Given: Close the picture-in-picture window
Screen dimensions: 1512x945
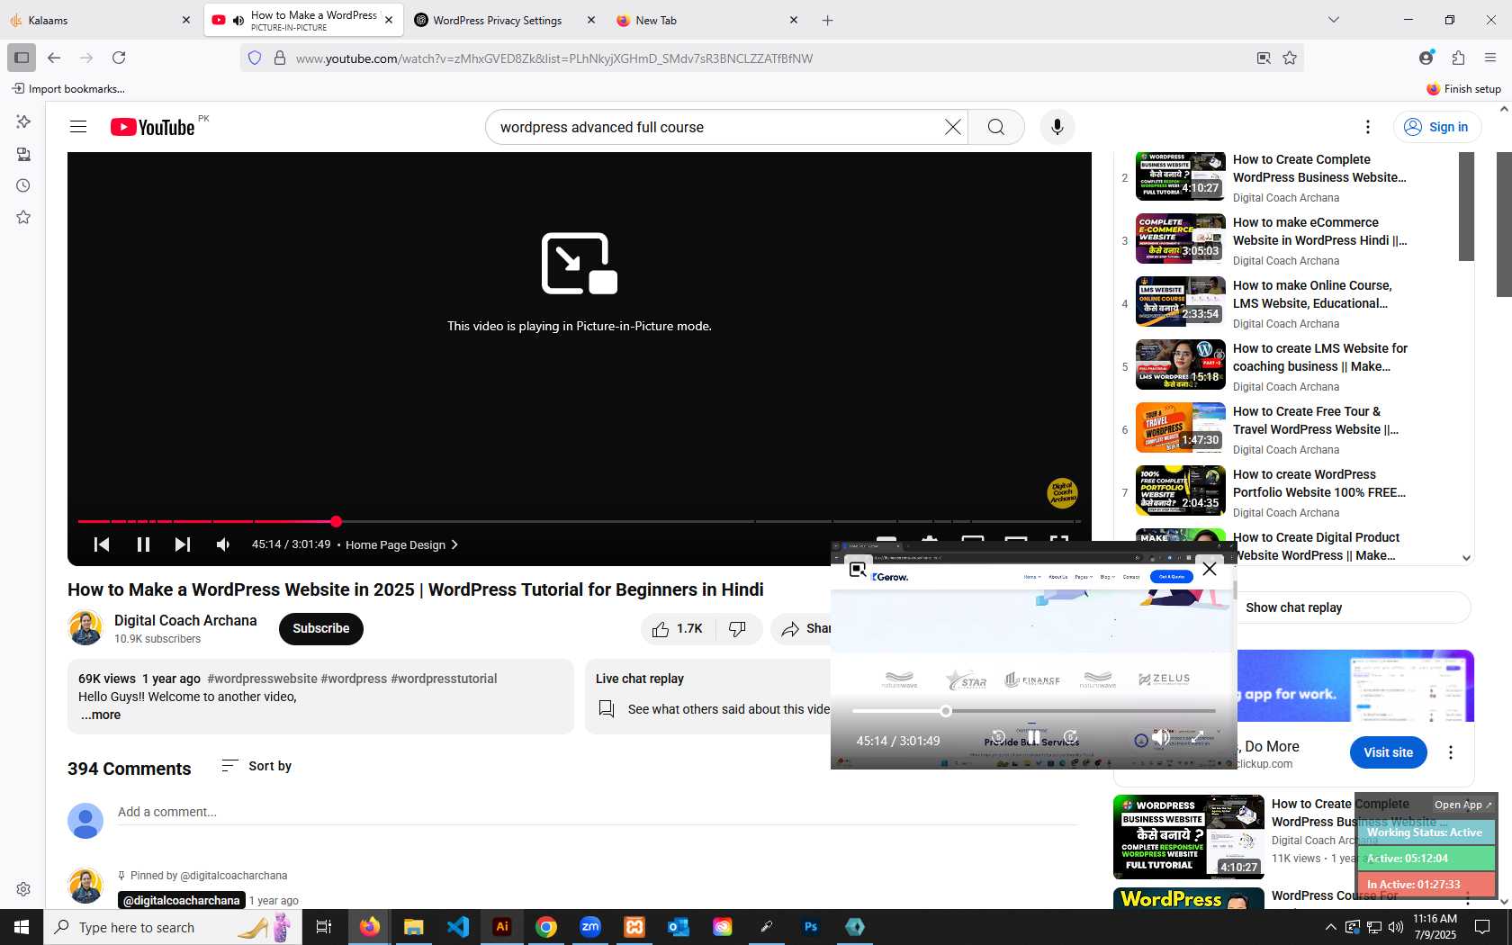Looking at the screenshot, I should [x=1210, y=569].
